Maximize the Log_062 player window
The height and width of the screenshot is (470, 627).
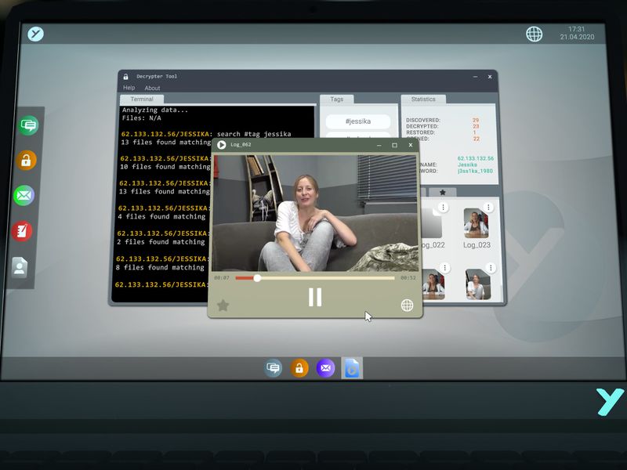pos(395,145)
